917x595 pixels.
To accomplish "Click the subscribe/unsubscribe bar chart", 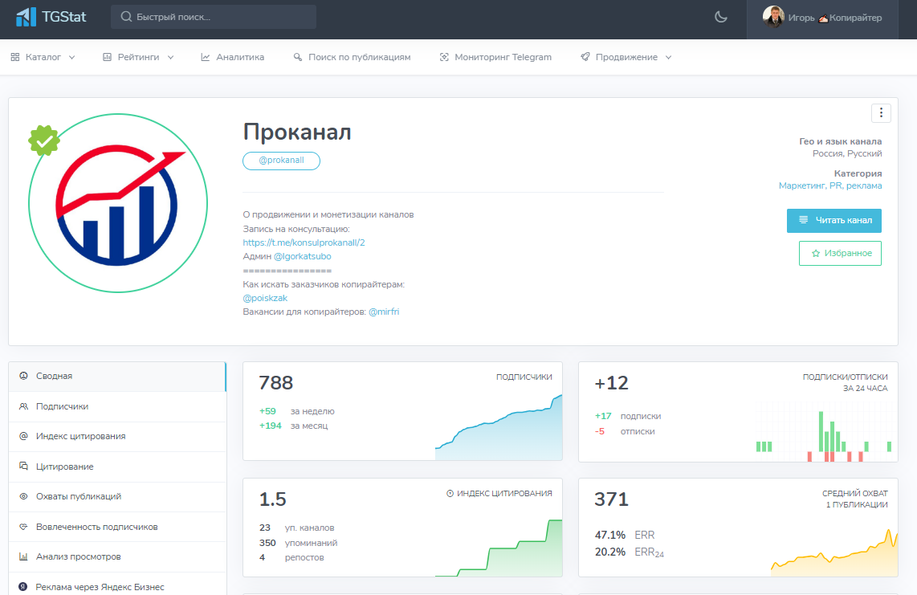I will 823,432.
